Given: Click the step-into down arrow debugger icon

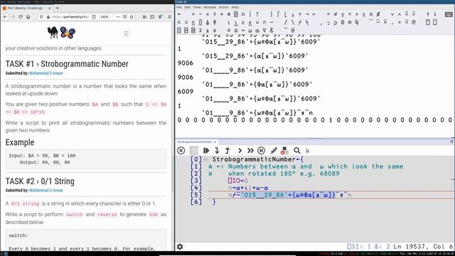Looking at the screenshot, I should (217, 150).
